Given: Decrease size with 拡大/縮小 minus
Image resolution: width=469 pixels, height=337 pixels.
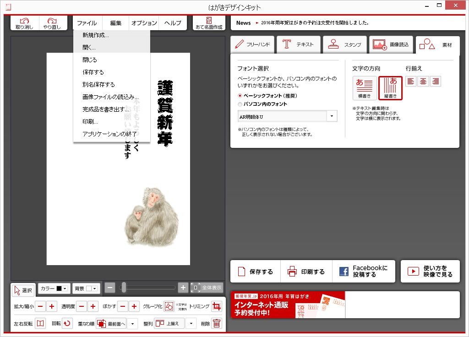Looking at the screenshot, I should 40,306.
